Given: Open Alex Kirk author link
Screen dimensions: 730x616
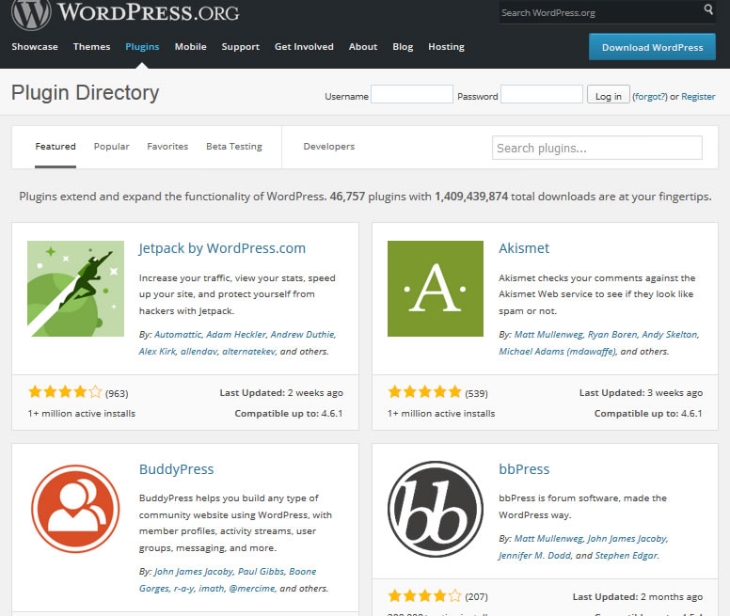Looking at the screenshot, I should click(157, 352).
